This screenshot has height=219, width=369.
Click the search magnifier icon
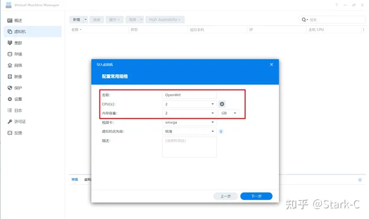tap(304, 20)
